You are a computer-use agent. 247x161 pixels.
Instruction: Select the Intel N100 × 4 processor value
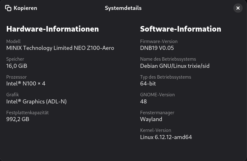pyautogui.click(x=26, y=84)
